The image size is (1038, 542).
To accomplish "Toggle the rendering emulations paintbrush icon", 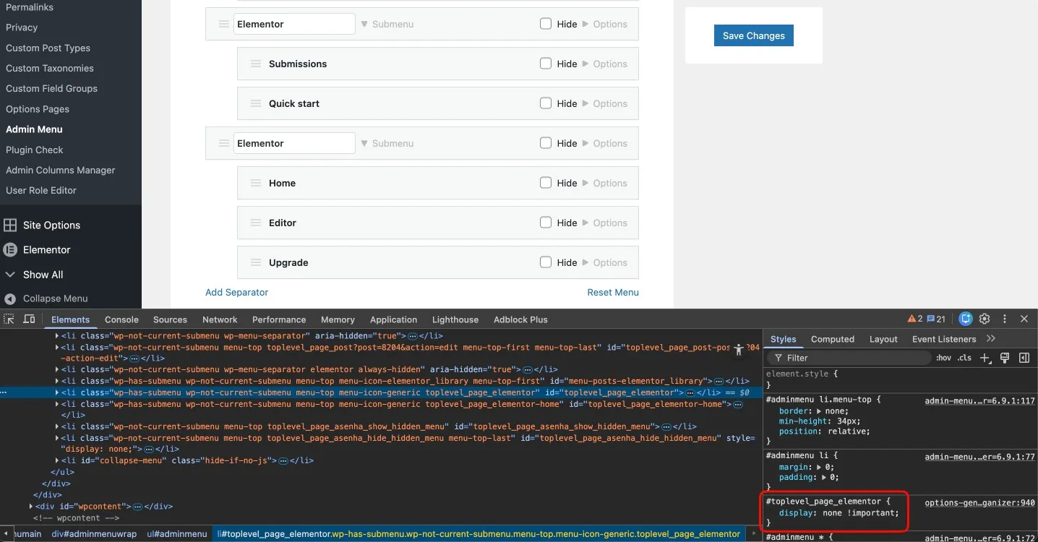I will pyautogui.click(x=1005, y=358).
